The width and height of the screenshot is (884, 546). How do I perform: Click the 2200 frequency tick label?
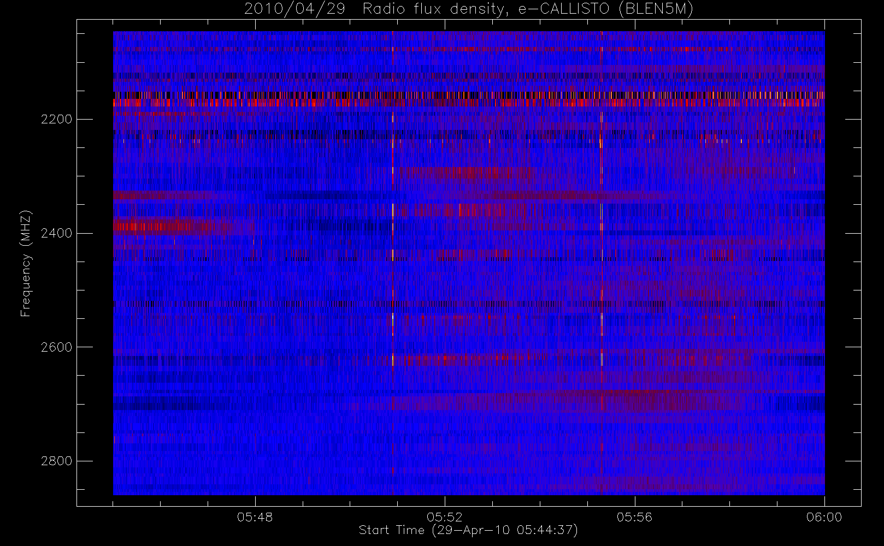(x=56, y=120)
